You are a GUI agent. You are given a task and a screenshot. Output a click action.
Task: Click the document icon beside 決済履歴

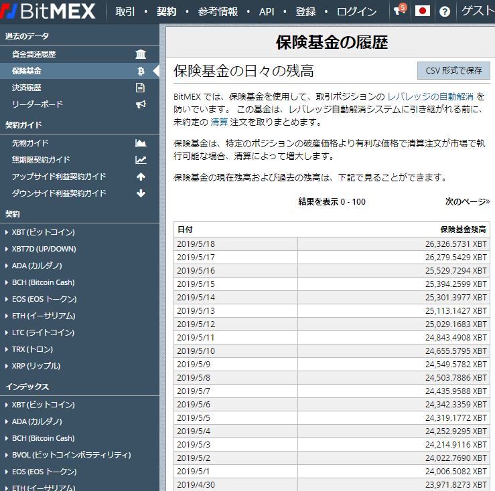140,88
